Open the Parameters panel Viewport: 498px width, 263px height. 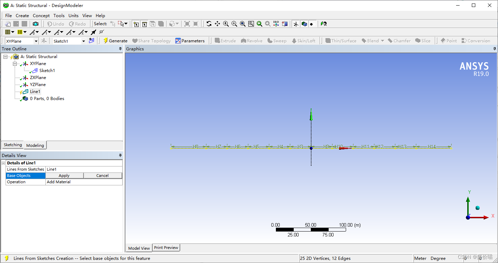point(190,41)
